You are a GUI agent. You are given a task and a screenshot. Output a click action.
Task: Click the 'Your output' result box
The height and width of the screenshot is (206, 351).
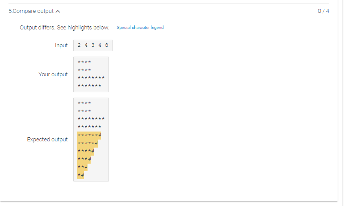91,74
